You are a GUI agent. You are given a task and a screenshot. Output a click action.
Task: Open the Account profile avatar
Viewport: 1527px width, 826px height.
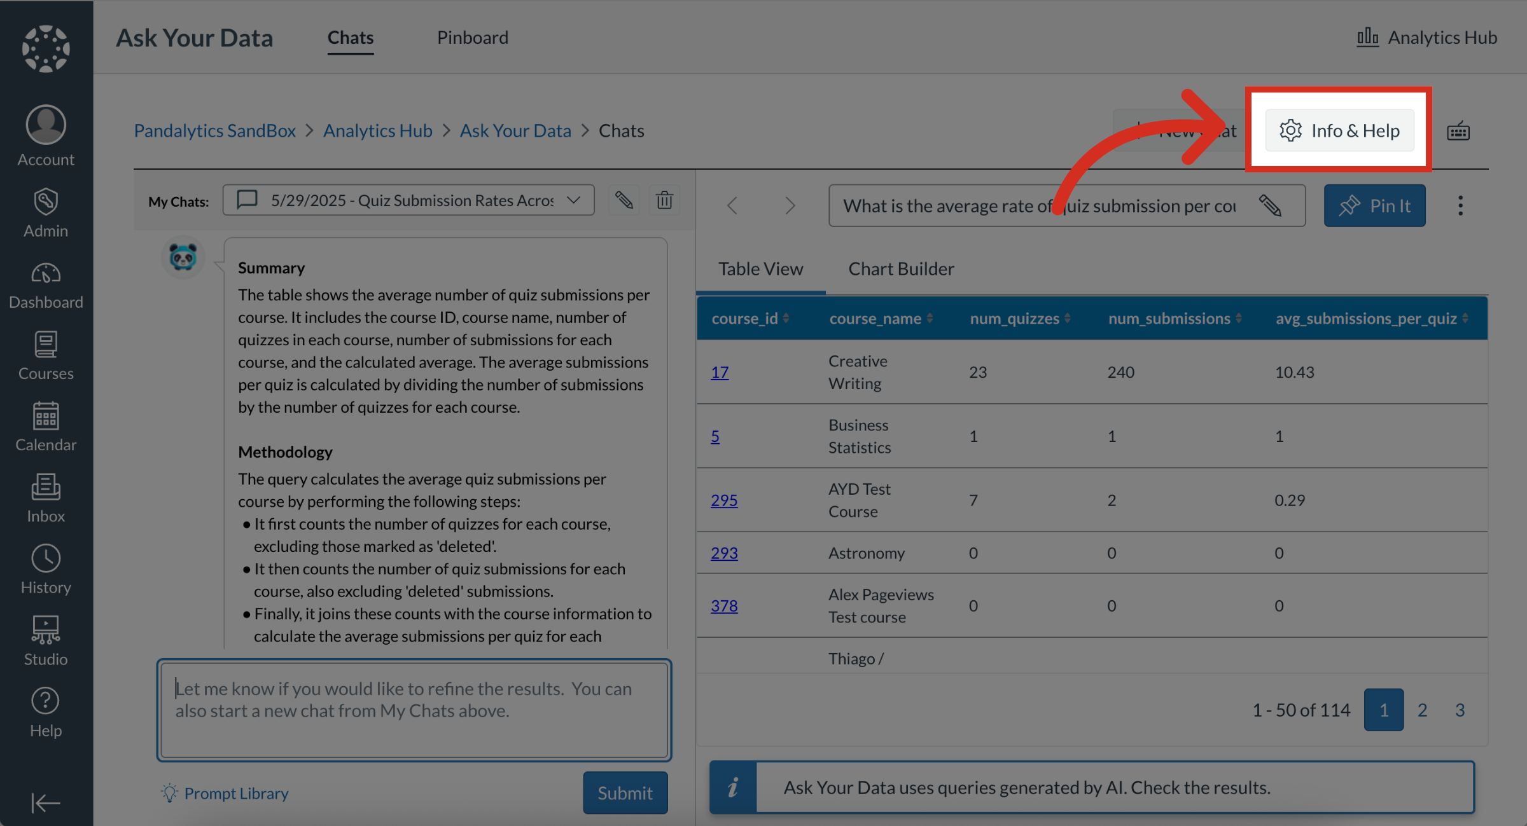pyautogui.click(x=46, y=124)
